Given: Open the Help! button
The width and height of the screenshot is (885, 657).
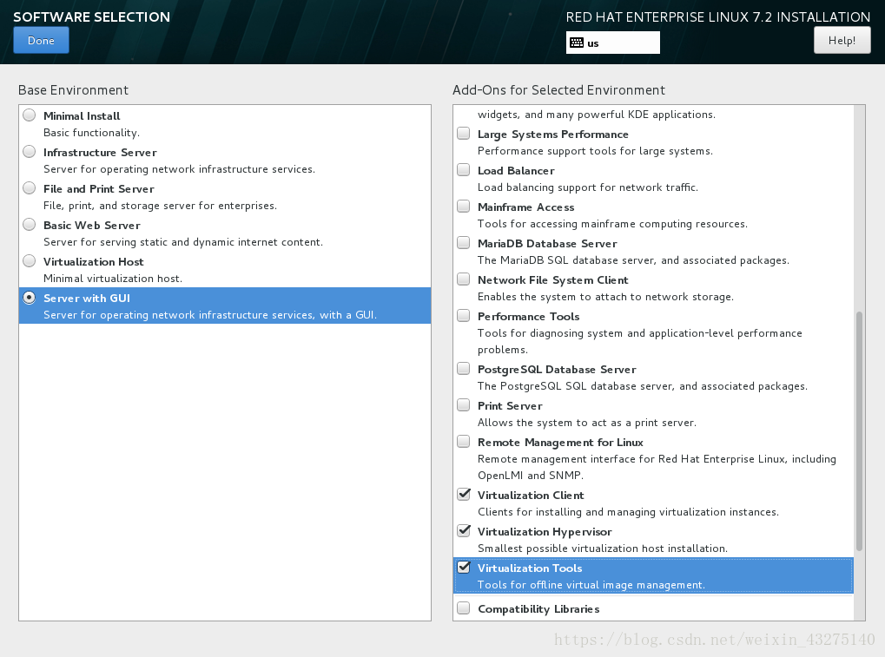Looking at the screenshot, I should coord(842,40).
